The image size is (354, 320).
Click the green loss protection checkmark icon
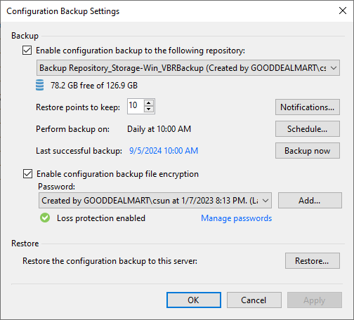(45, 218)
